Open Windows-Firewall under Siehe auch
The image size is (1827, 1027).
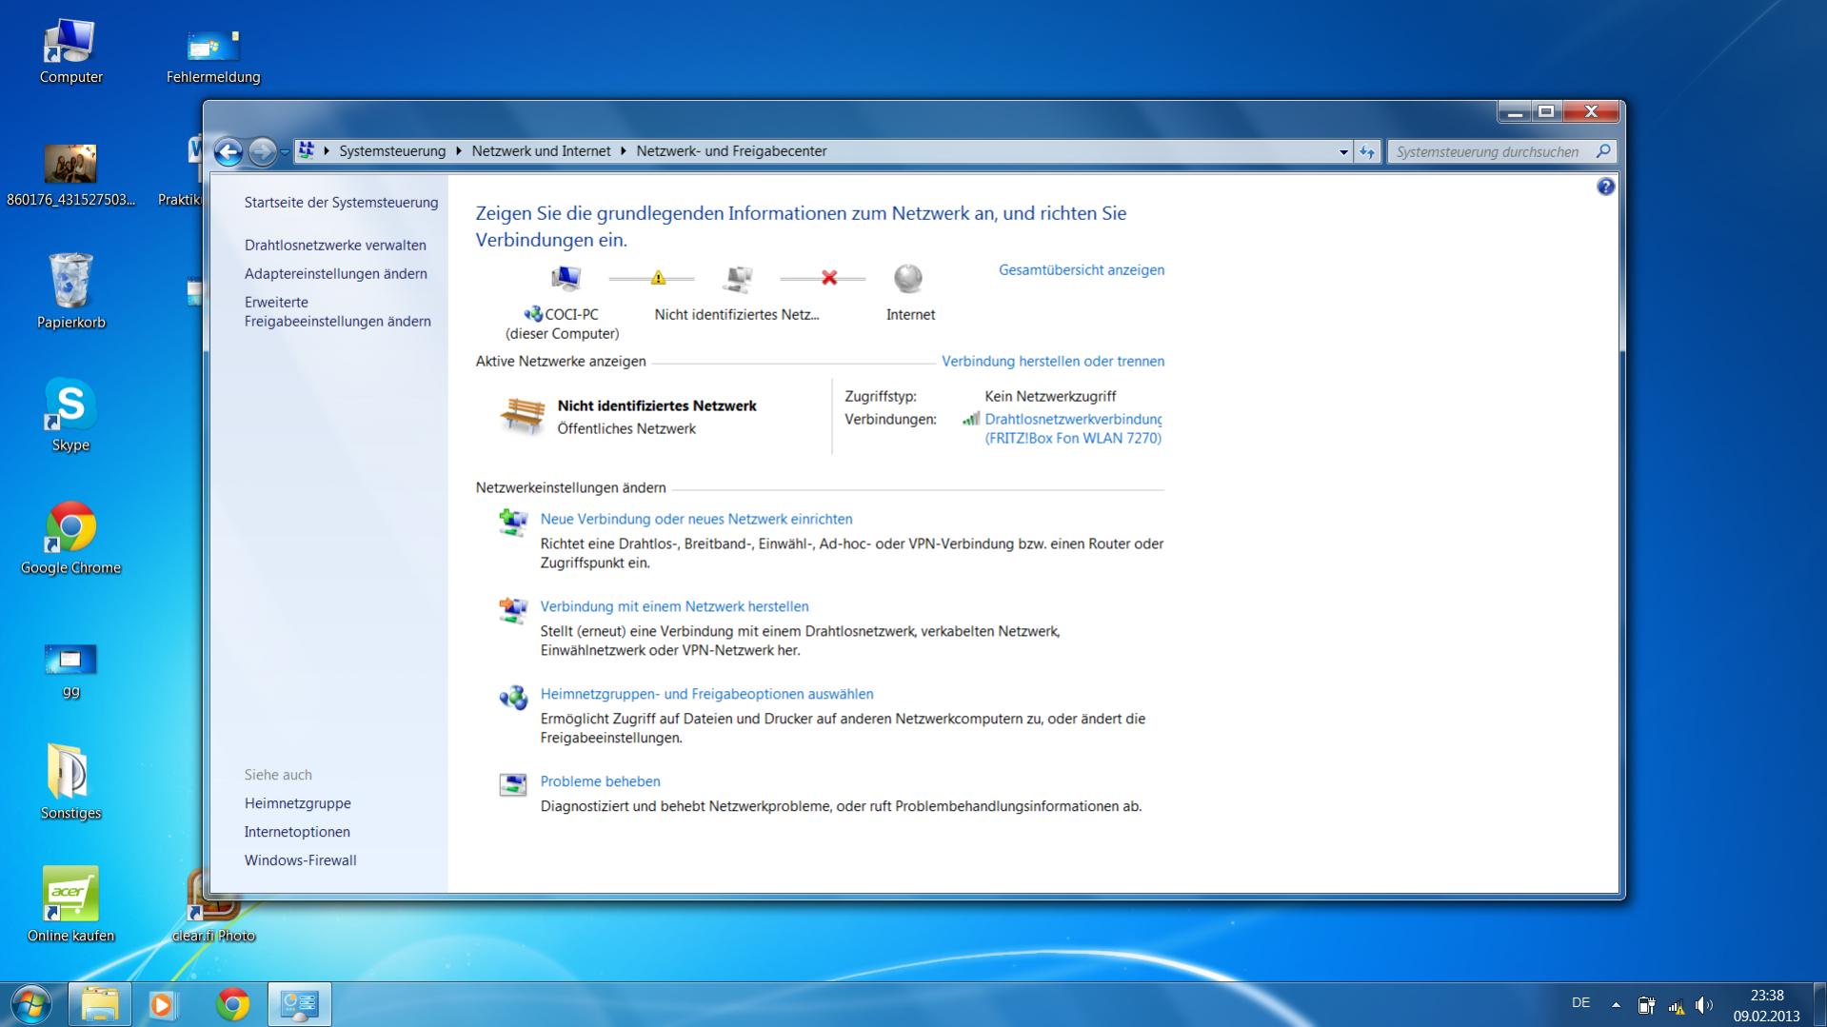pyautogui.click(x=300, y=860)
